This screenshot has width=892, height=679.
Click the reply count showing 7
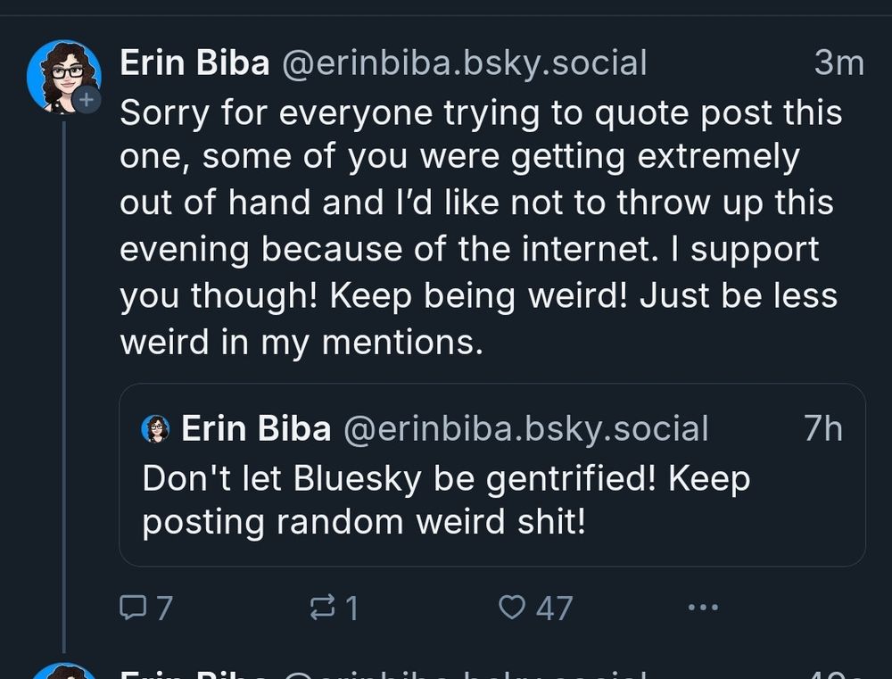click(163, 609)
